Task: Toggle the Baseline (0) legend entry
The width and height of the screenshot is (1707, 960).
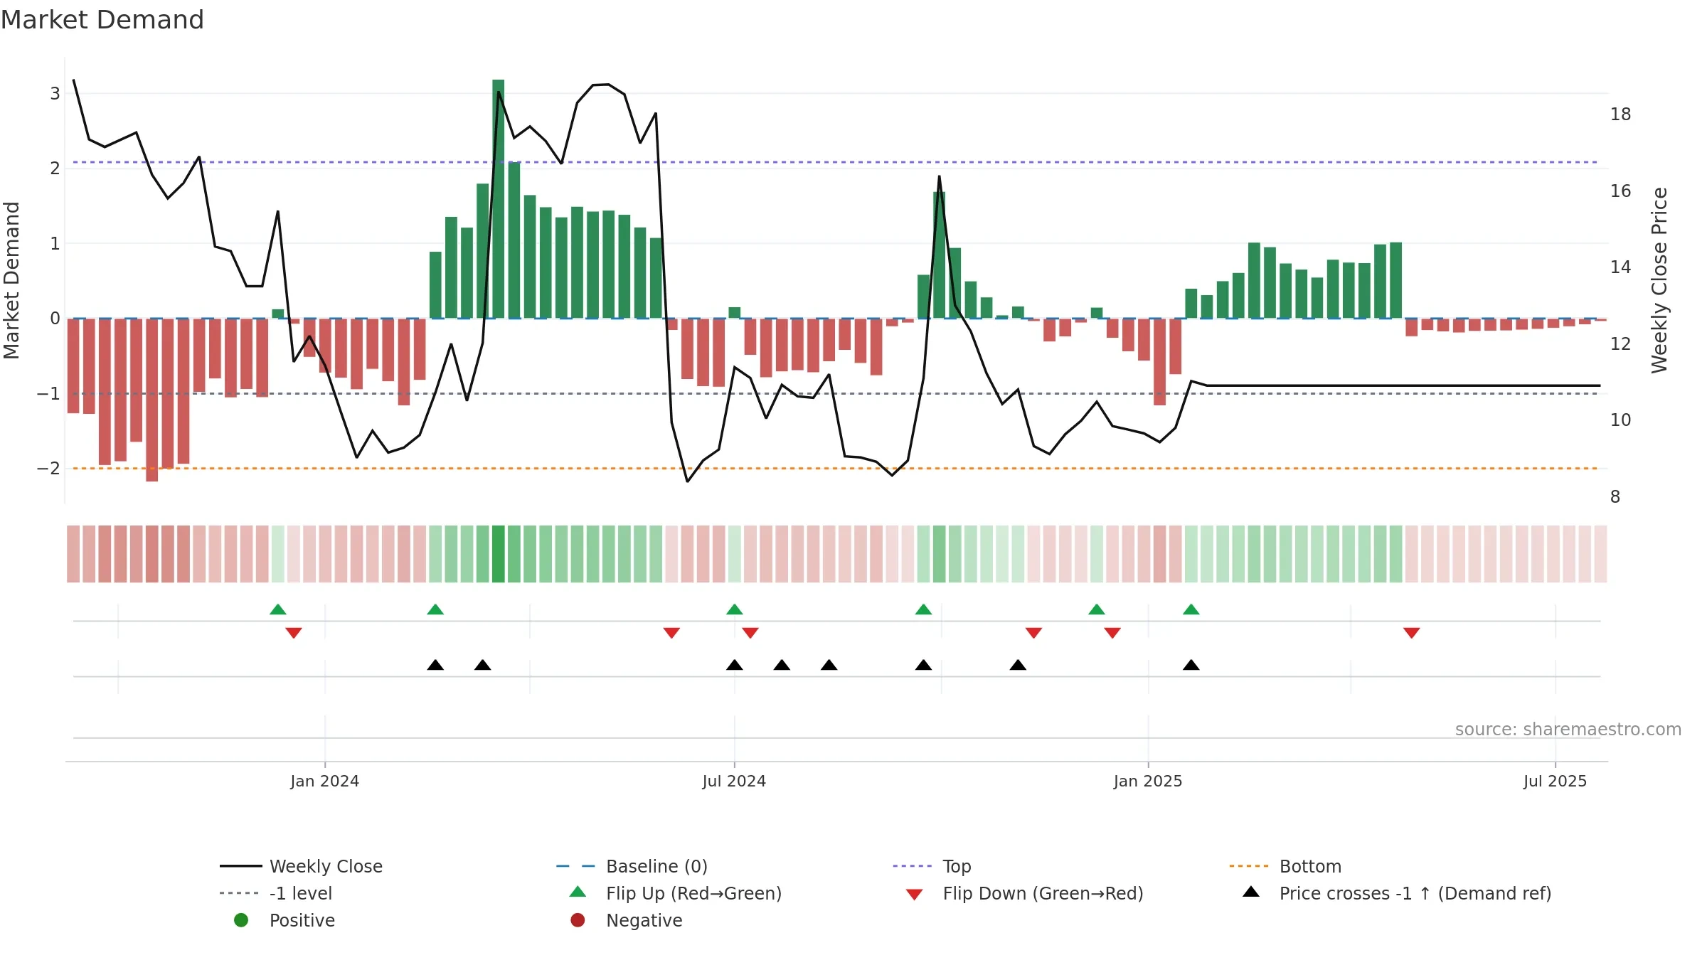Action: 632,866
